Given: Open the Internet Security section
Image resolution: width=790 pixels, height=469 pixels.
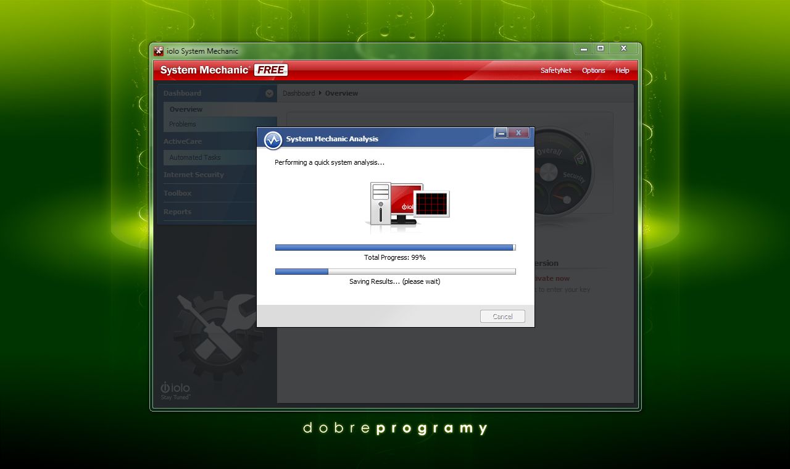Looking at the screenshot, I should [194, 175].
